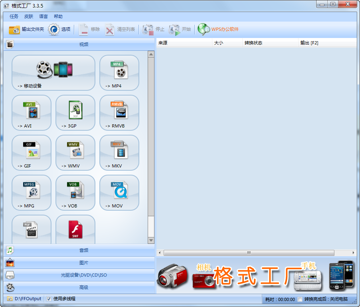Enable shutdown after conversion checkbox
The image size is (360, 307).
click(300, 299)
